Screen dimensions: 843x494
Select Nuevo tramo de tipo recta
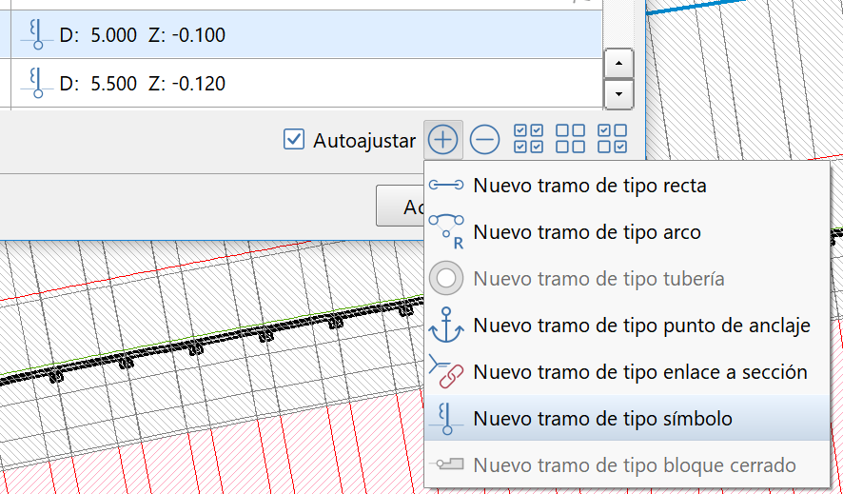pyautogui.click(x=589, y=186)
